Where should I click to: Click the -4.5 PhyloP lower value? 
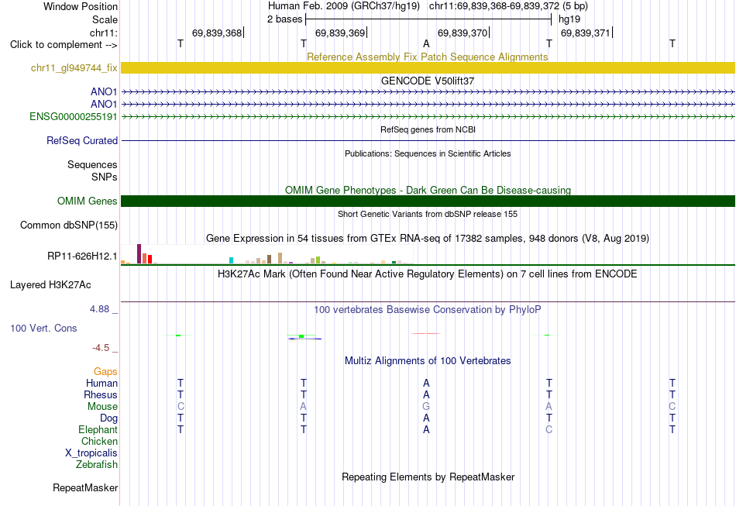(x=101, y=348)
